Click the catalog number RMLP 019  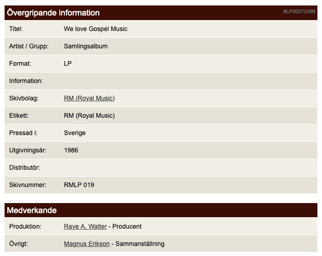(79, 185)
